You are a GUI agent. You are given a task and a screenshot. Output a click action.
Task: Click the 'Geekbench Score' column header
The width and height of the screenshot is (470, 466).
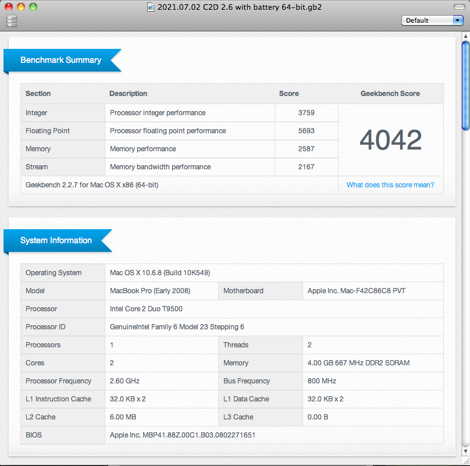point(390,94)
